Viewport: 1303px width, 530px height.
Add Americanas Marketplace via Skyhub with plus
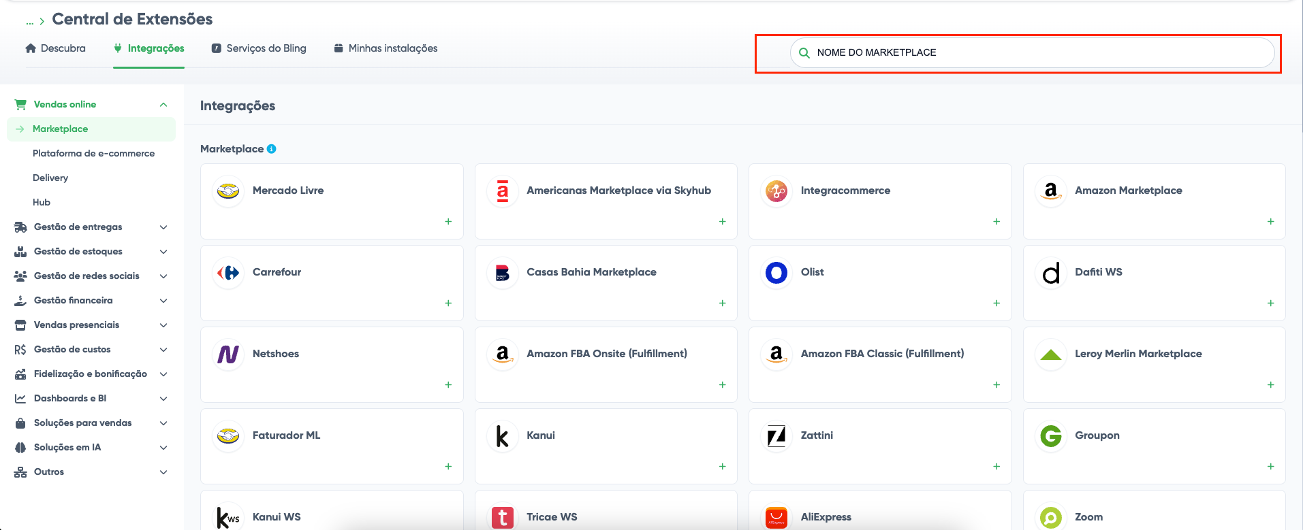click(723, 222)
